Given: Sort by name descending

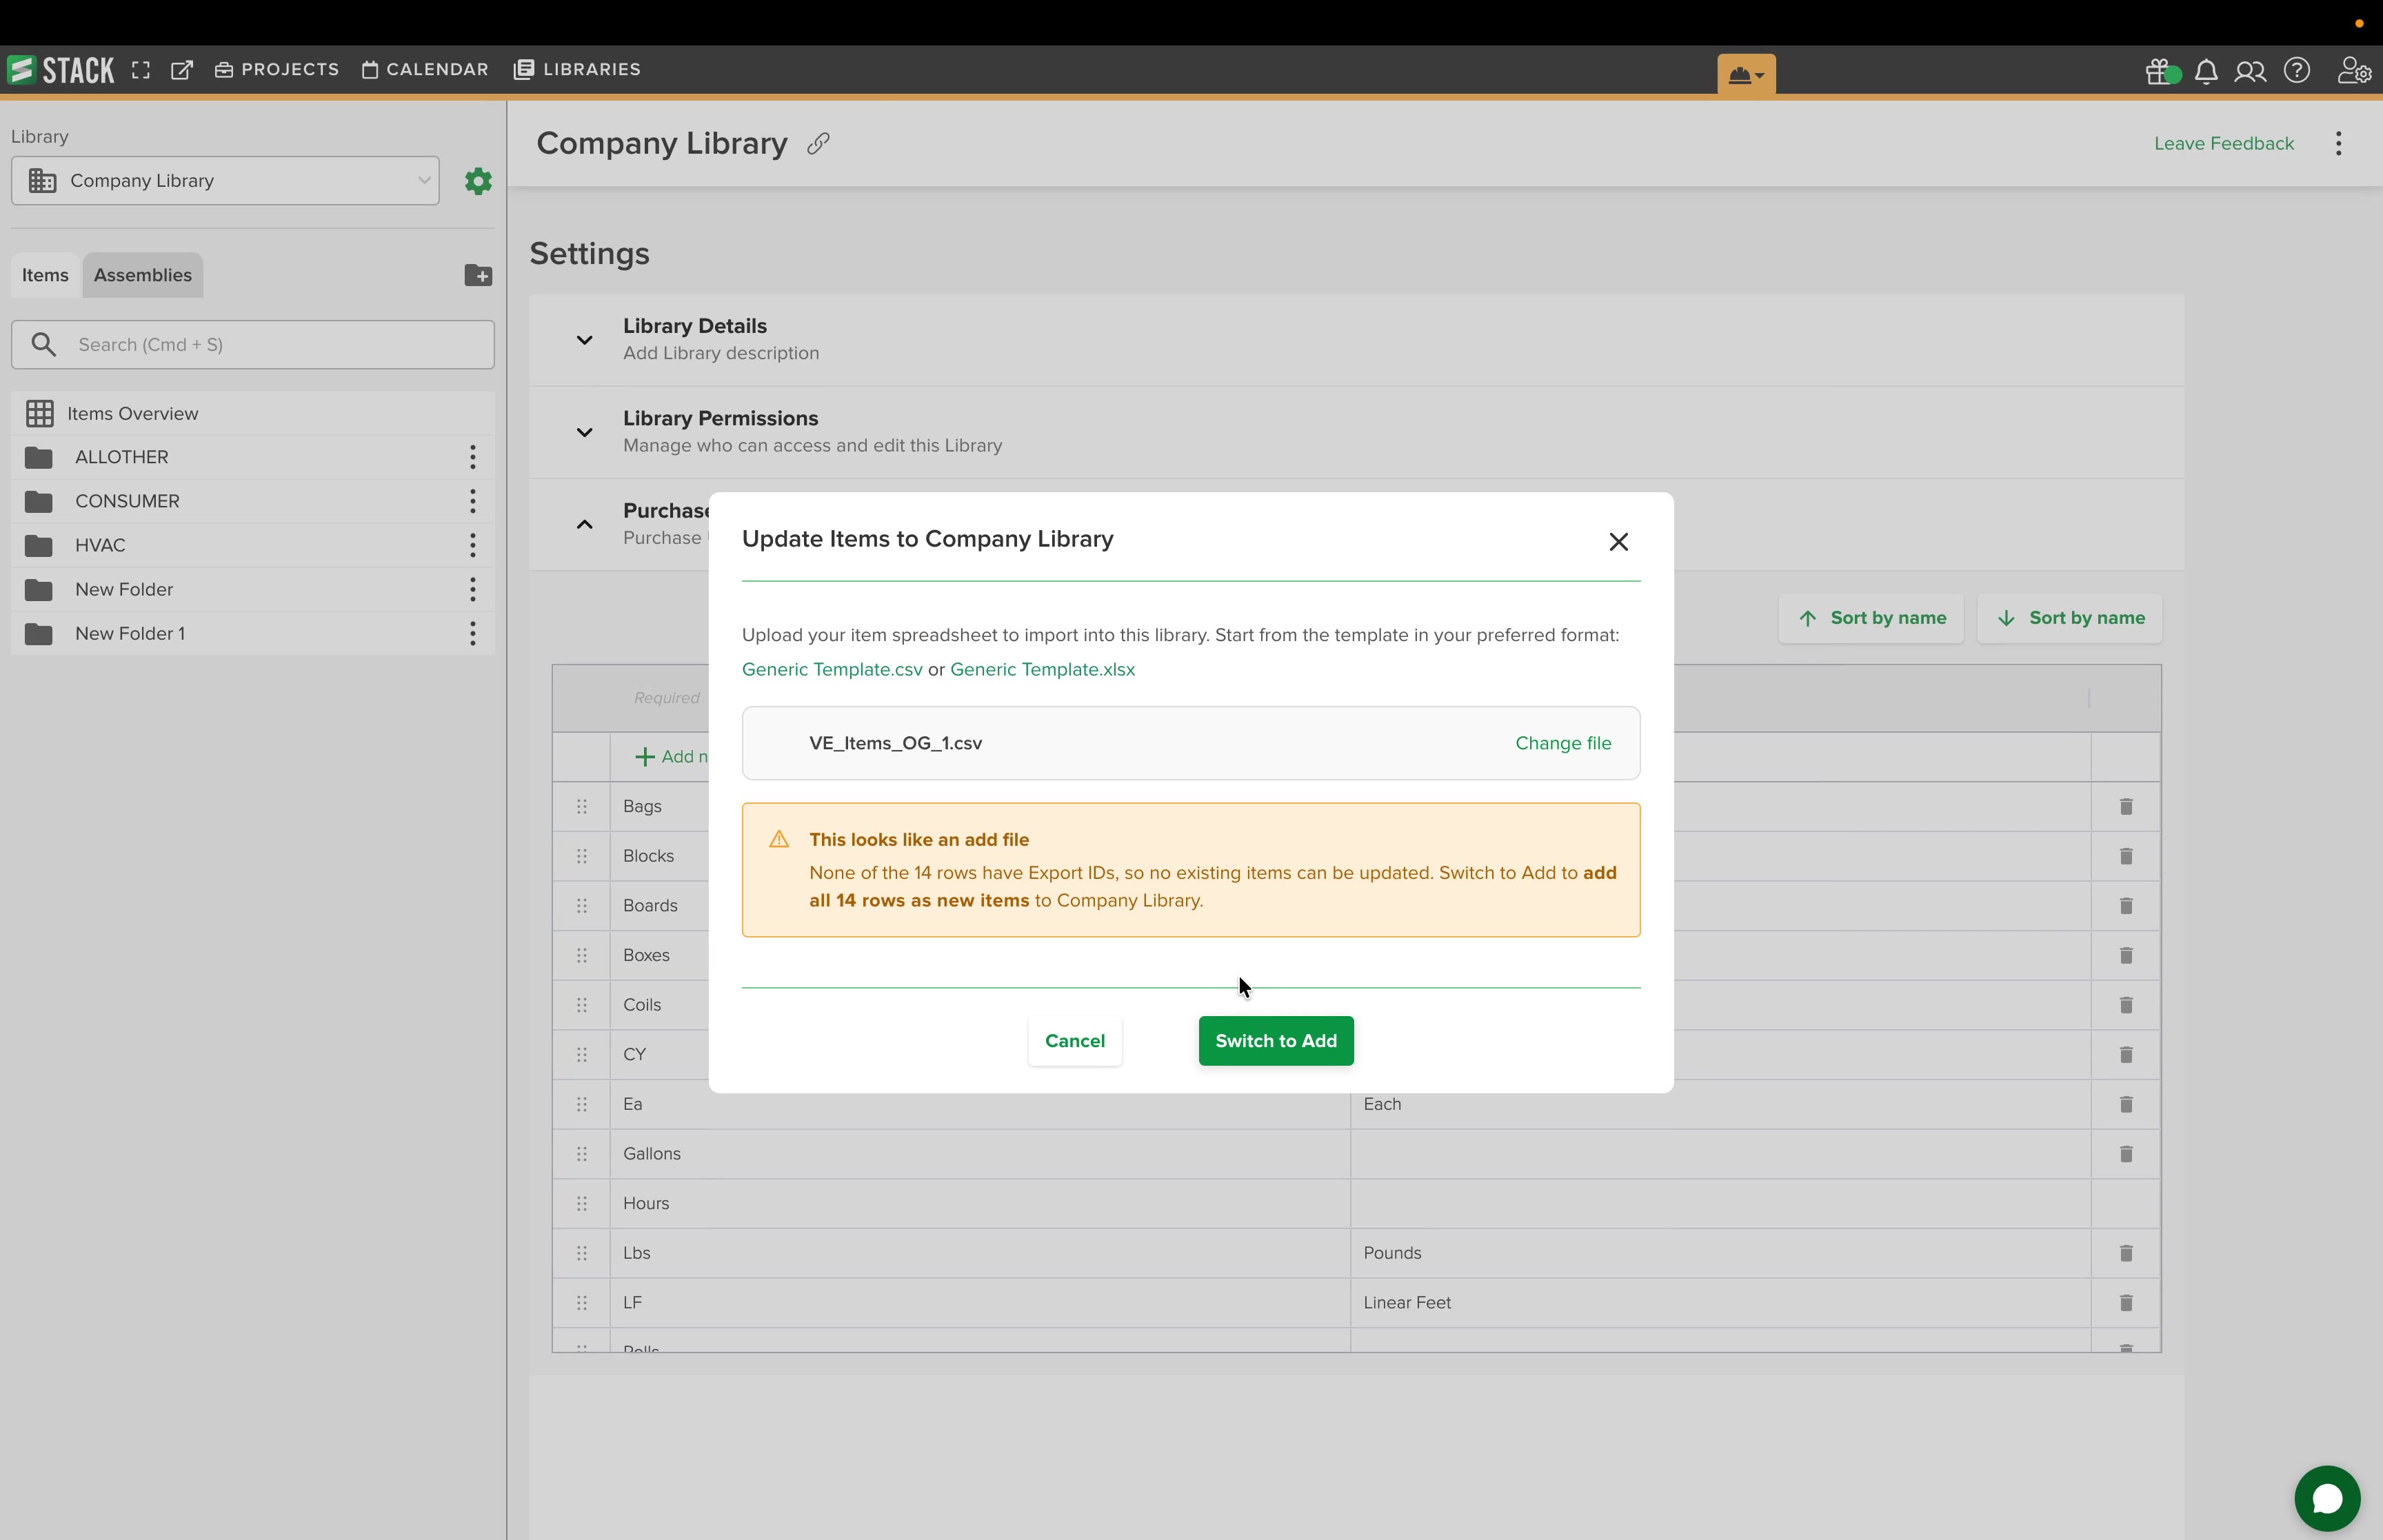Looking at the screenshot, I should (2069, 618).
